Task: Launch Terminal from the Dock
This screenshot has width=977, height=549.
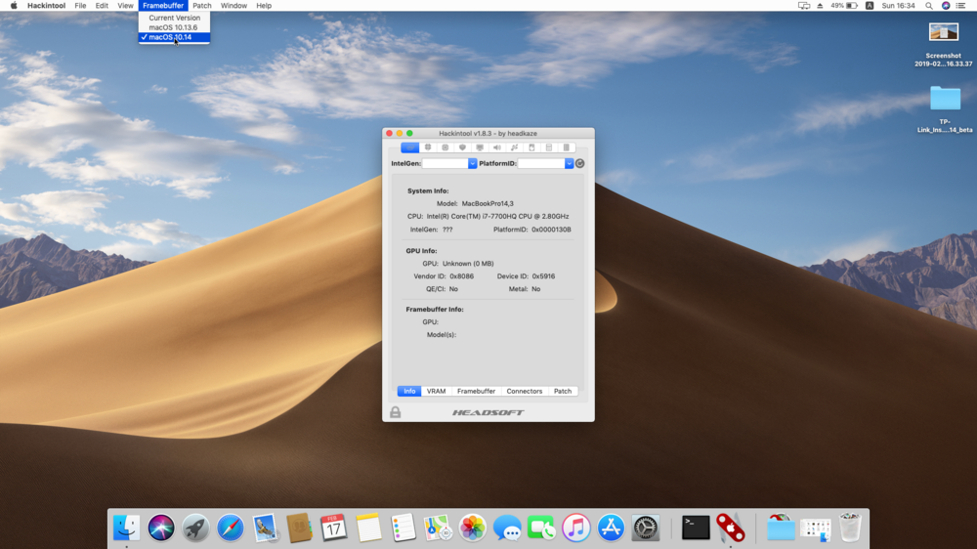Action: [x=696, y=528]
